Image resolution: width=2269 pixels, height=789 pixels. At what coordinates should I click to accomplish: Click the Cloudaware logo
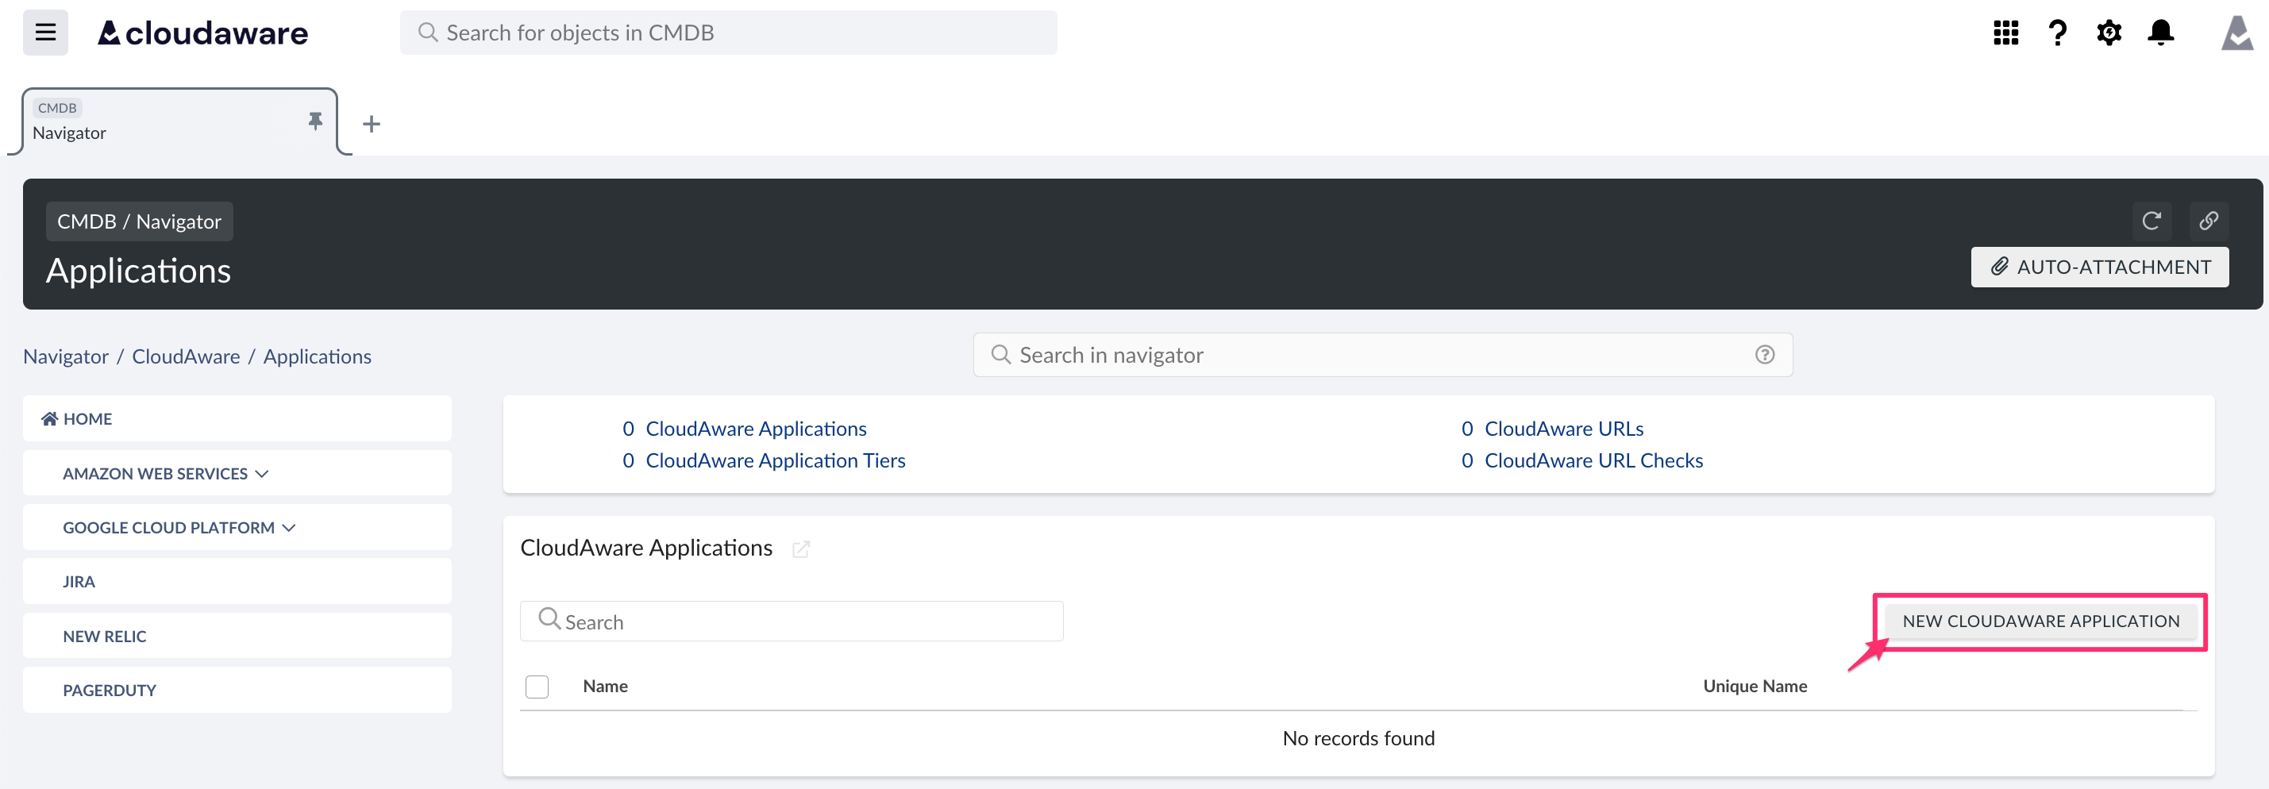202,32
